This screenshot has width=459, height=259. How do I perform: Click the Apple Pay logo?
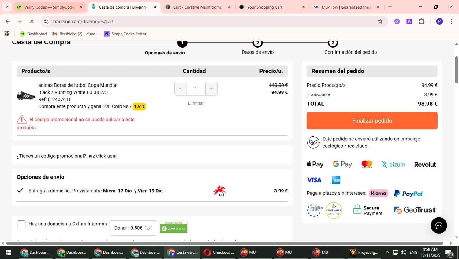(x=315, y=164)
